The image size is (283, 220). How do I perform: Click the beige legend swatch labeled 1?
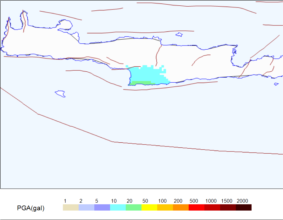(71, 207)
